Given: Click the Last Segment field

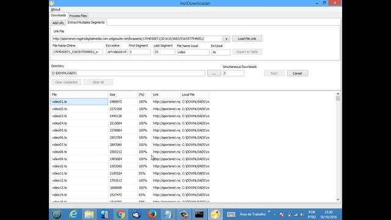Looking at the screenshot, I should (x=164, y=52).
